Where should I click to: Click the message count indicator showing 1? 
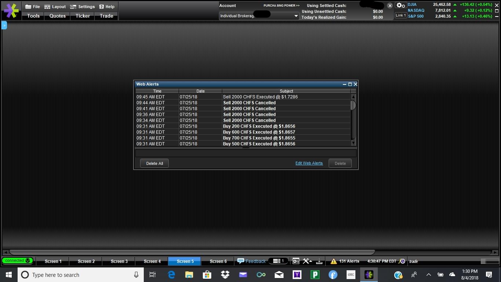pyautogui.click(x=278, y=261)
